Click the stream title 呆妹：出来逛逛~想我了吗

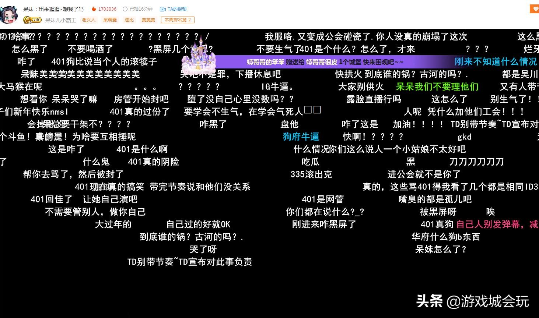[x=53, y=8]
